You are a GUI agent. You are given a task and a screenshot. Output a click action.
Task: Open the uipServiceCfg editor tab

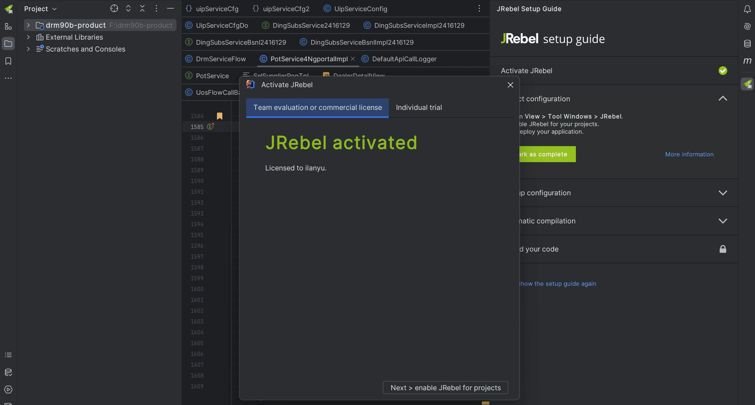coord(212,9)
